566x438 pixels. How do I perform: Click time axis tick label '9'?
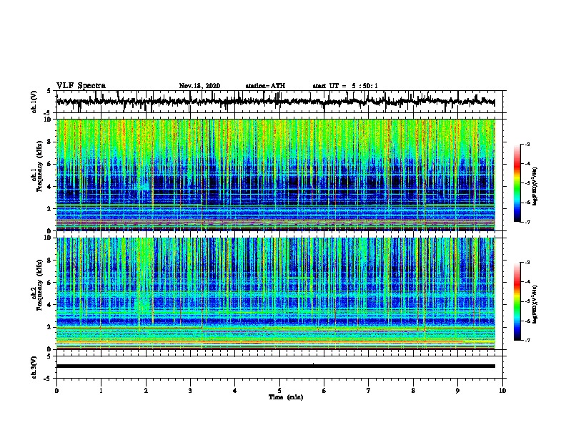point(457,391)
